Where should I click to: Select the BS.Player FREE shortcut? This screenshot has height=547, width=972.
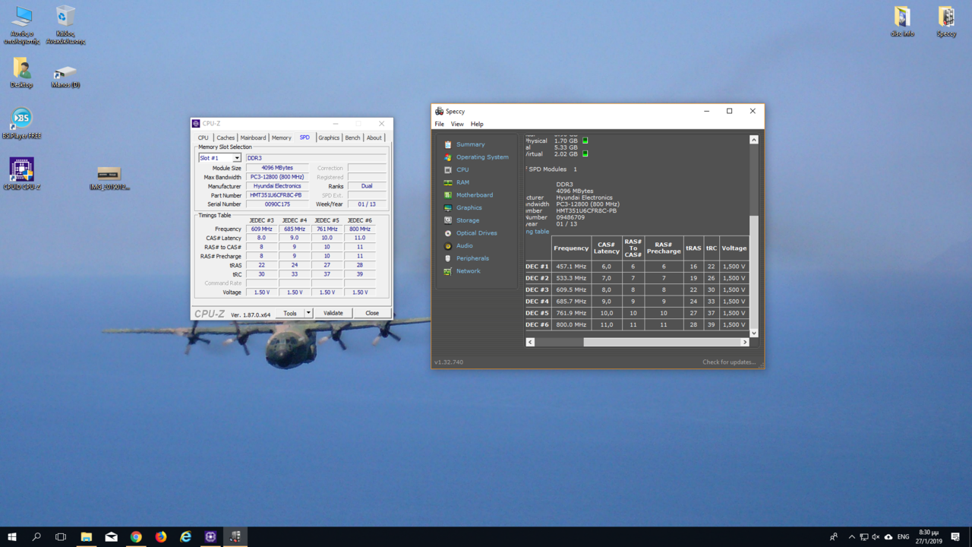21,123
